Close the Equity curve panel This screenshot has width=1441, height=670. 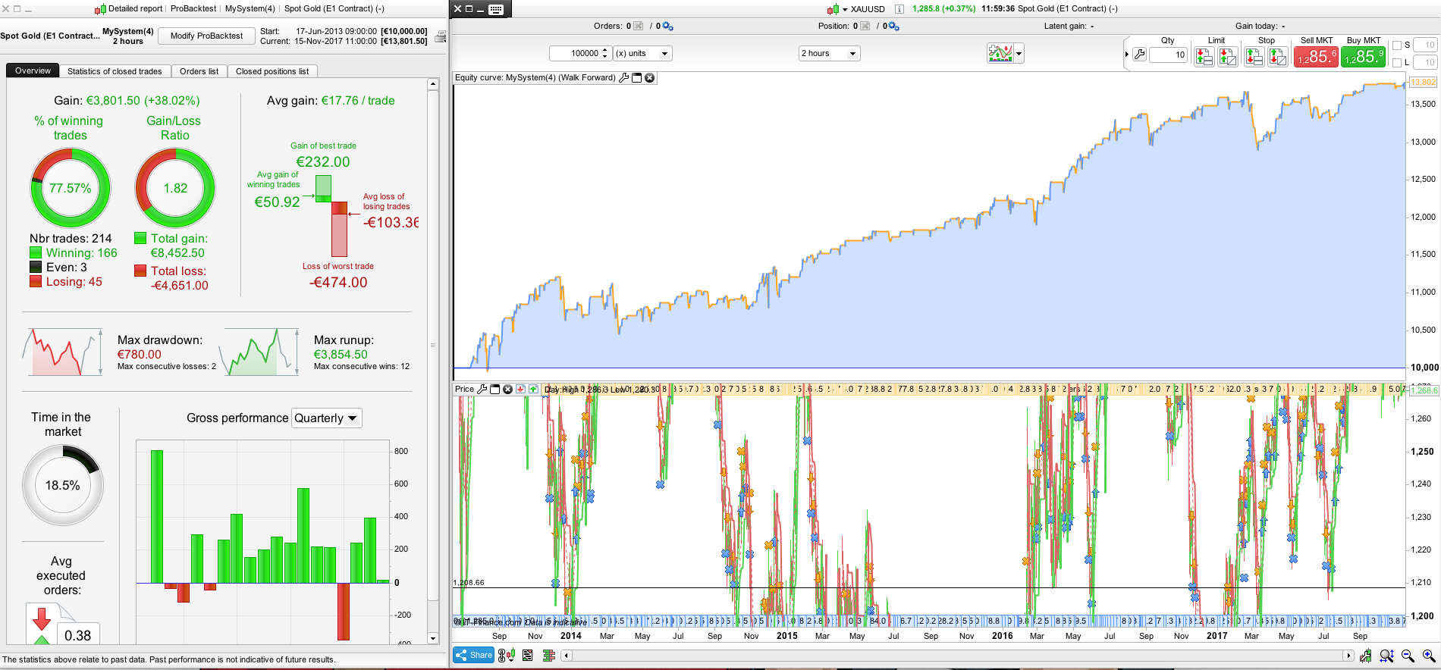tap(650, 77)
